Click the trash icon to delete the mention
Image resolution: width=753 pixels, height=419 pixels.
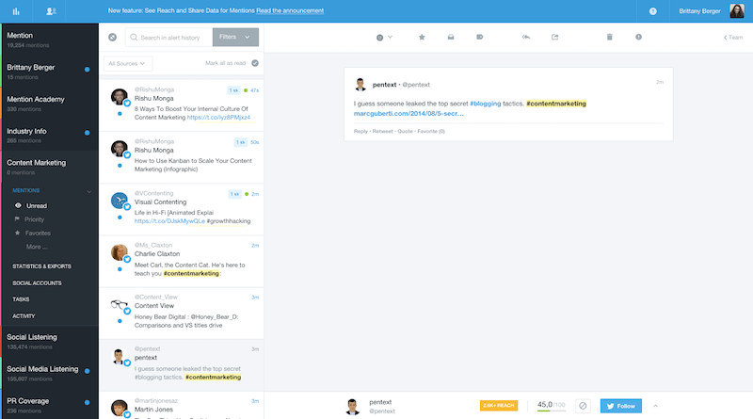point(609,37)
